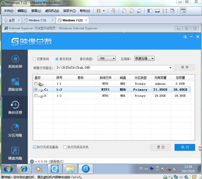Viewport: 202px width, 179px height.
Task: Click the VMware console view icon
Action: [x=183, y=11]
